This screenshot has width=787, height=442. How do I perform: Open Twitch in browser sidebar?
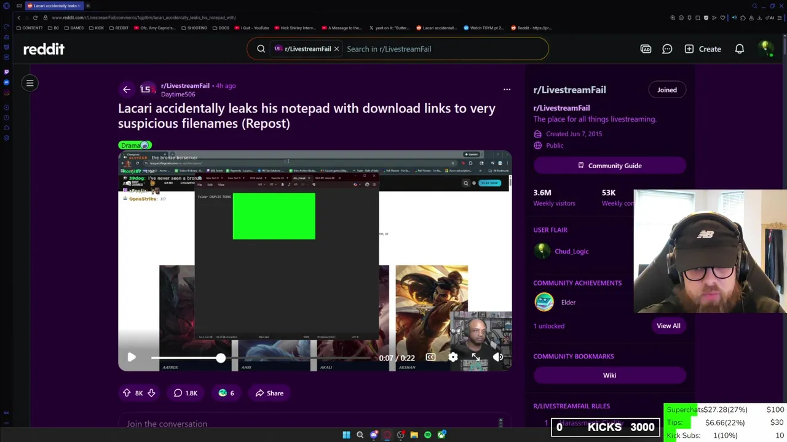tap(6, 71)
